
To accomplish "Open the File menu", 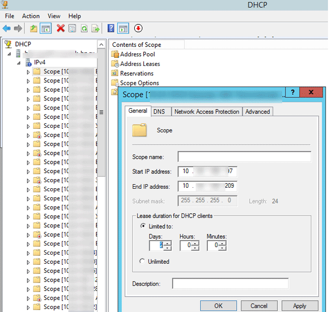I will click(10, 16).
